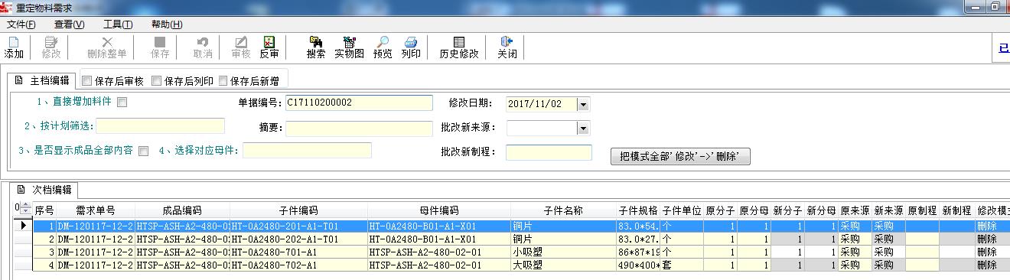The image size is (1010, 280).
Task: Click the 母件编码 column header
Action: coord(439,210)
